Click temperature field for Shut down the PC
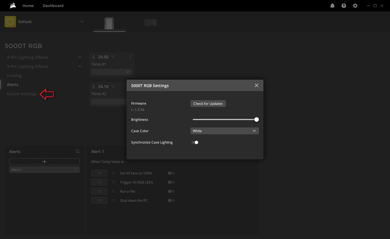This screenshot has height=239, width=390. 99,200
